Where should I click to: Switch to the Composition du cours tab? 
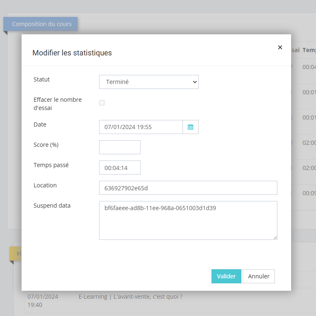tap(41, 24)
